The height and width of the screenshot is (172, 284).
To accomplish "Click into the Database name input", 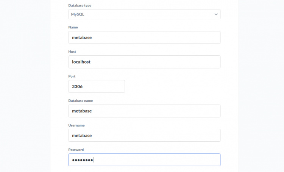I will pyautogui.click(x=144, y=111).
